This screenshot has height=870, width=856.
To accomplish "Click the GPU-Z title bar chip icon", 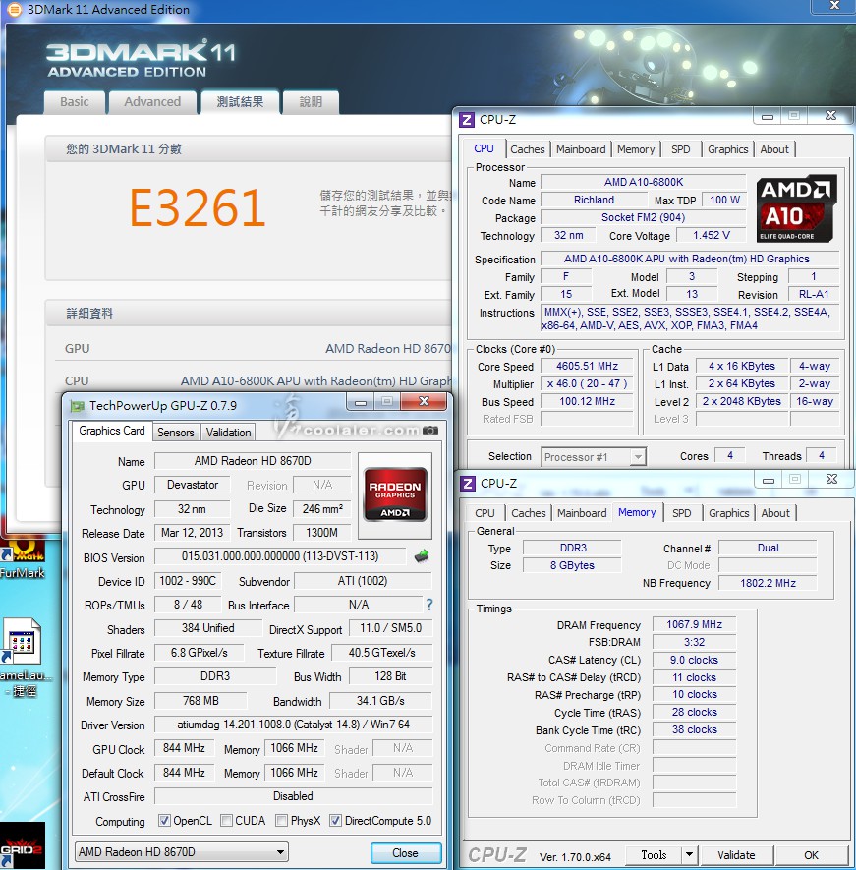I will 77,406.
